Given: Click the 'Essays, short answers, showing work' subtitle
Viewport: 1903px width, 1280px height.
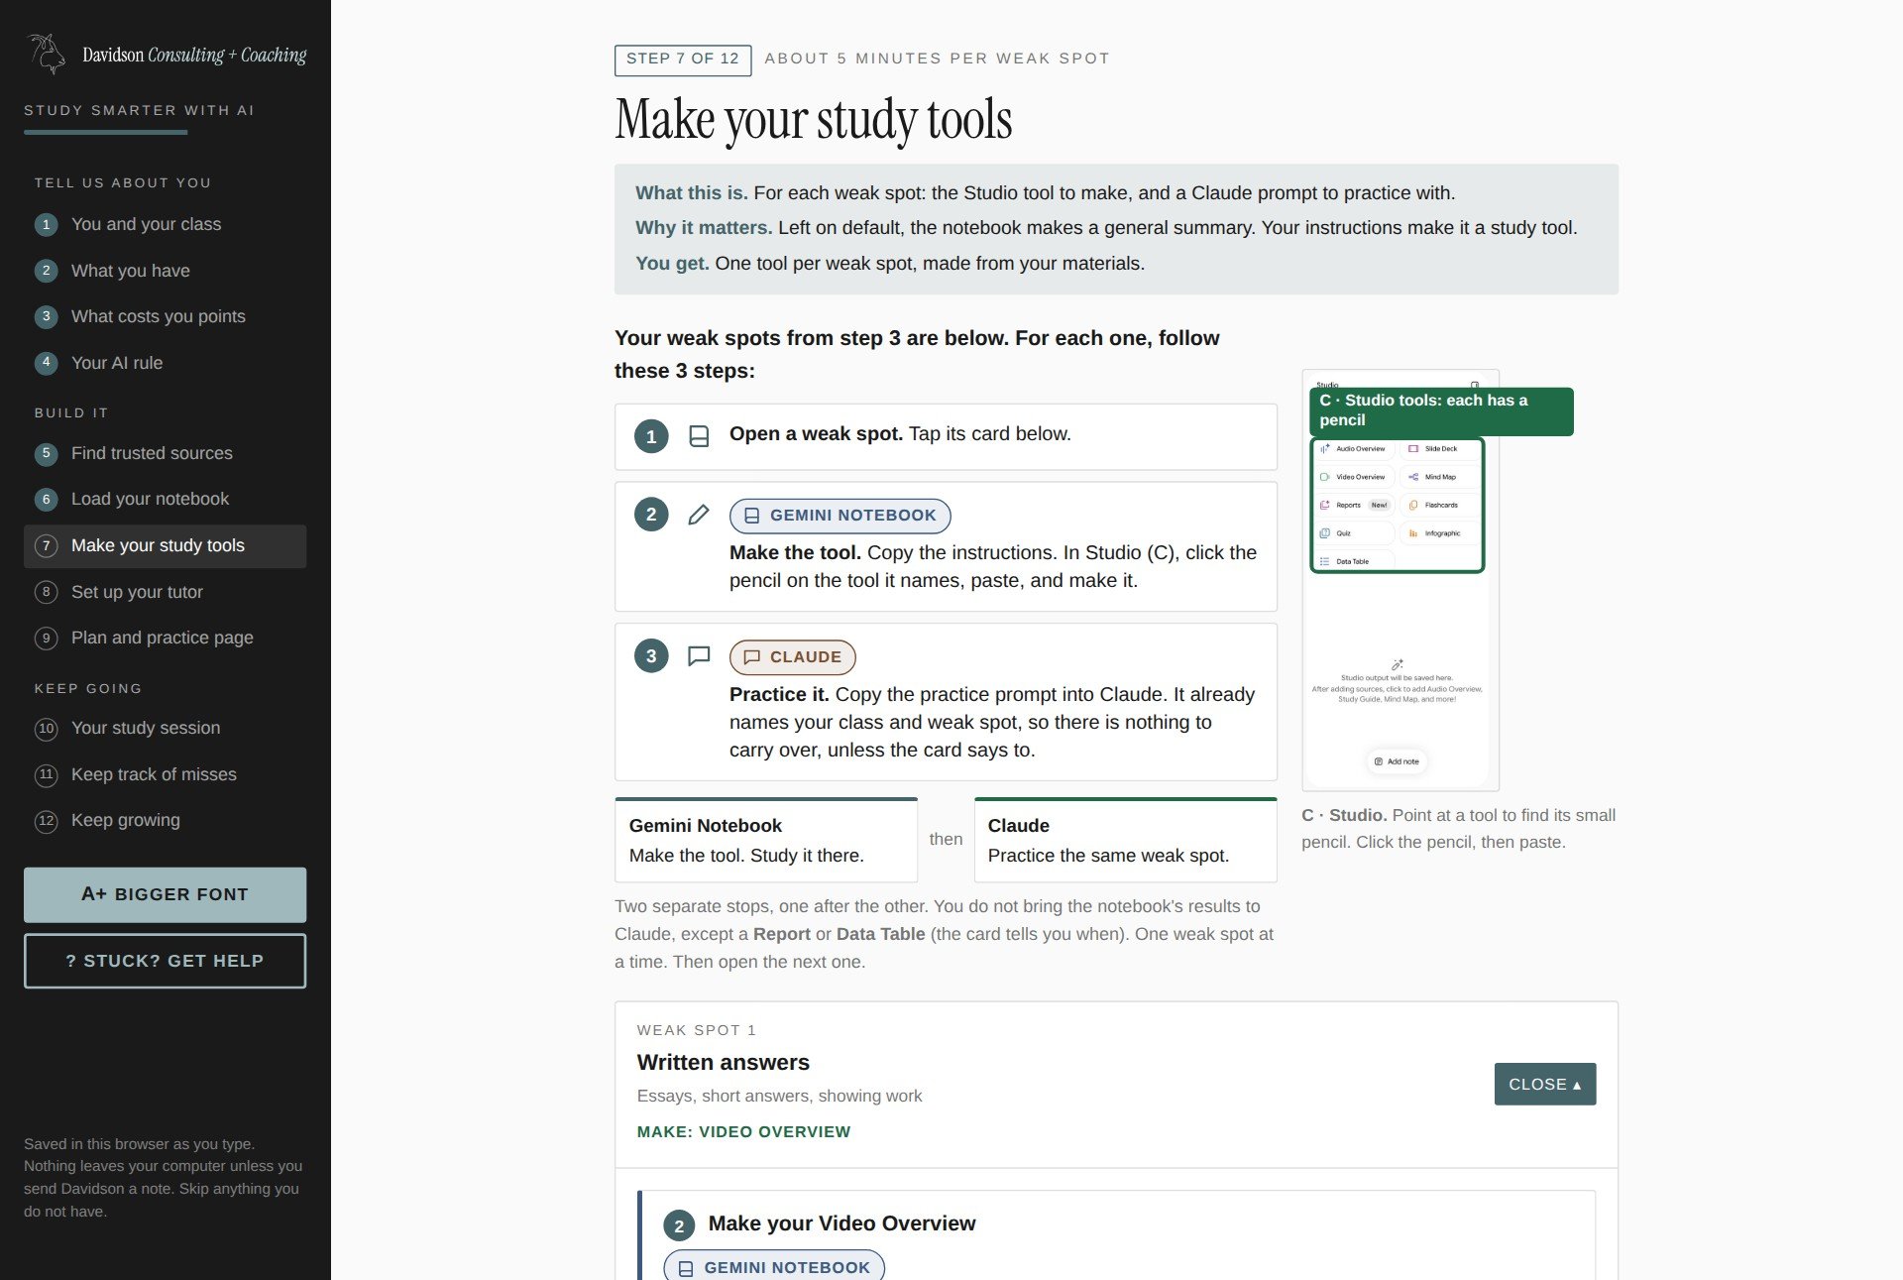Looking at the screenshot, I should pos(779,1097).
